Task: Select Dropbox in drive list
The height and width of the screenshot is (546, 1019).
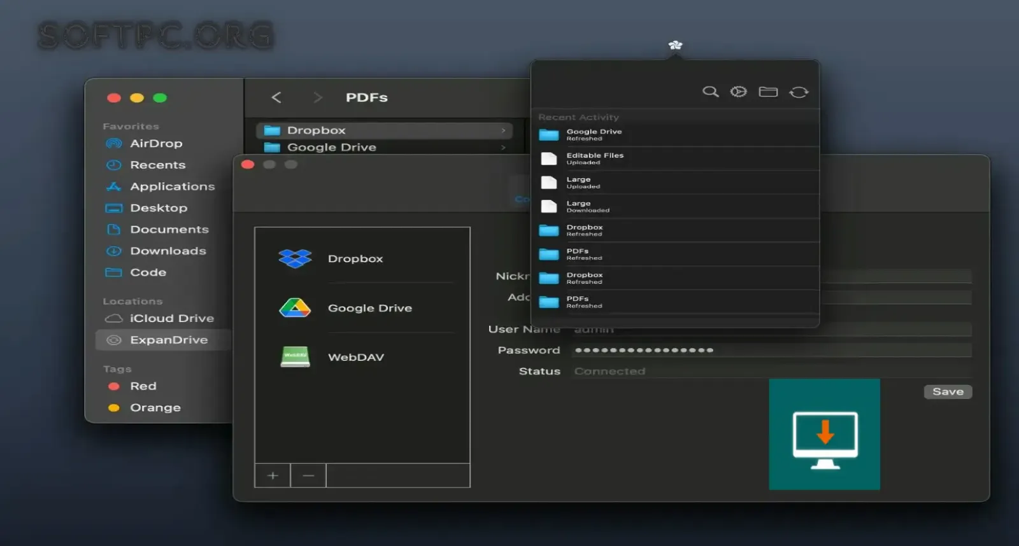Action: pyautogui.click(x=362, y=258)
